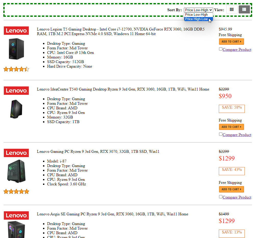Add IdeaCentre T540 to cart
The height and width of the screenshot is (238, 256).
pyautogui.click(x=231, y=127)
